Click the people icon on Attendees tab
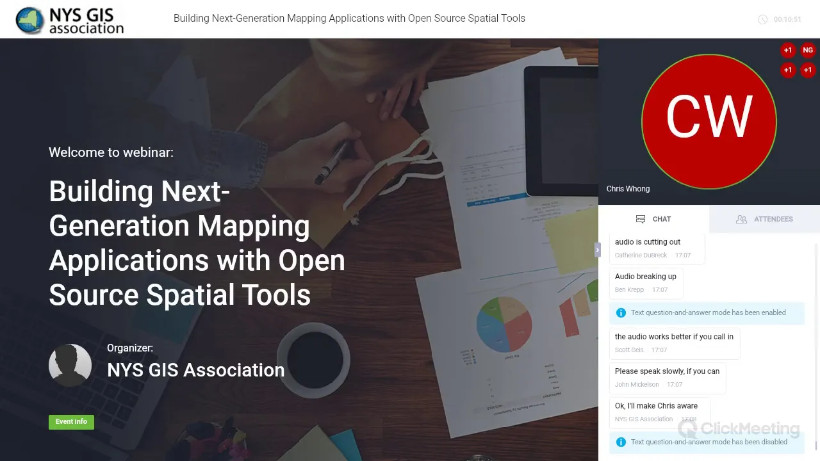The image size is (820, 461). [741, 219]
